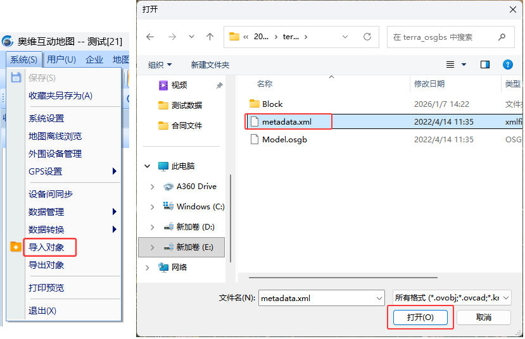
Task: Close the 打开 dialog
Action: [x=512, y=9]
